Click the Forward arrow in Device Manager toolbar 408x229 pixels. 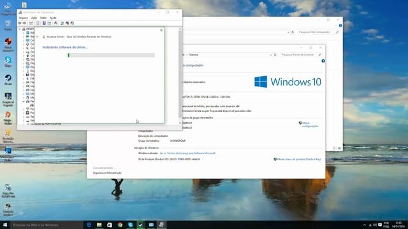24,23
